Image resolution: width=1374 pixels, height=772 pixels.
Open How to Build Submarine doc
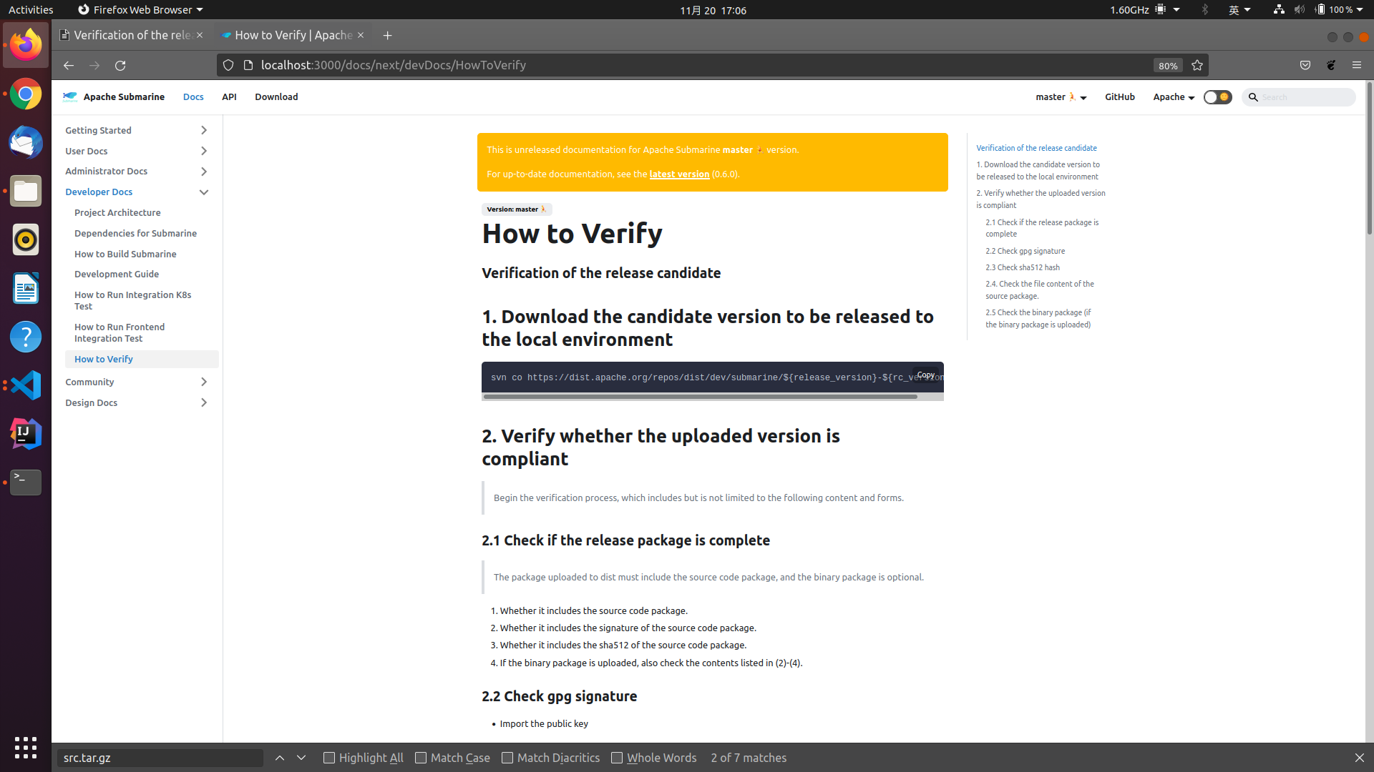click(125, 254)
